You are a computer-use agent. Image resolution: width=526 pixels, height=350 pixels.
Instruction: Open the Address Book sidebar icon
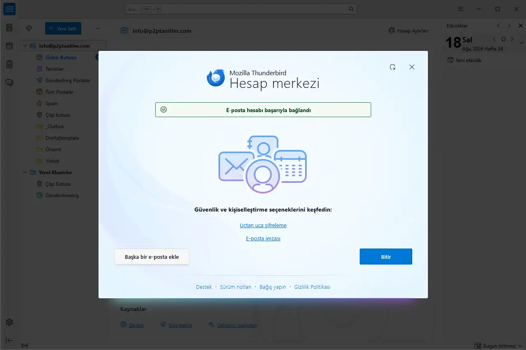pos(9,28)
